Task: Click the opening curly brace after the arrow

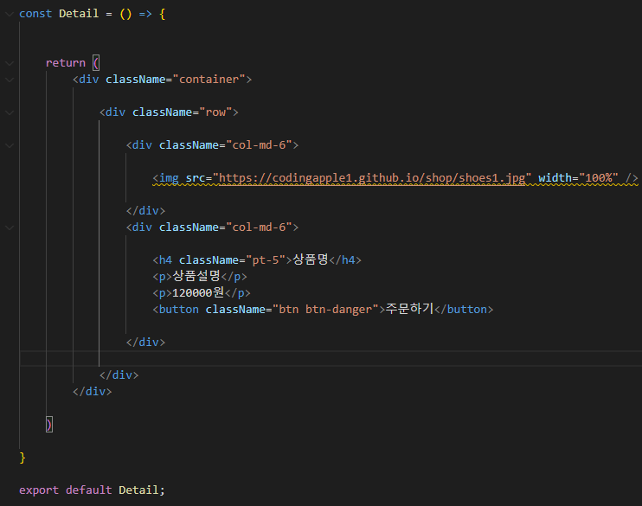Action: [162, 14]
